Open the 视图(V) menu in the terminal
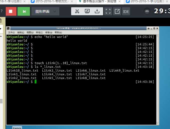170x129 pixels. tap(30, 32)
